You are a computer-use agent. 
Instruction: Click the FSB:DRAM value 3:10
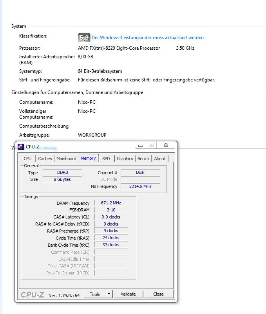coord(111,210)
